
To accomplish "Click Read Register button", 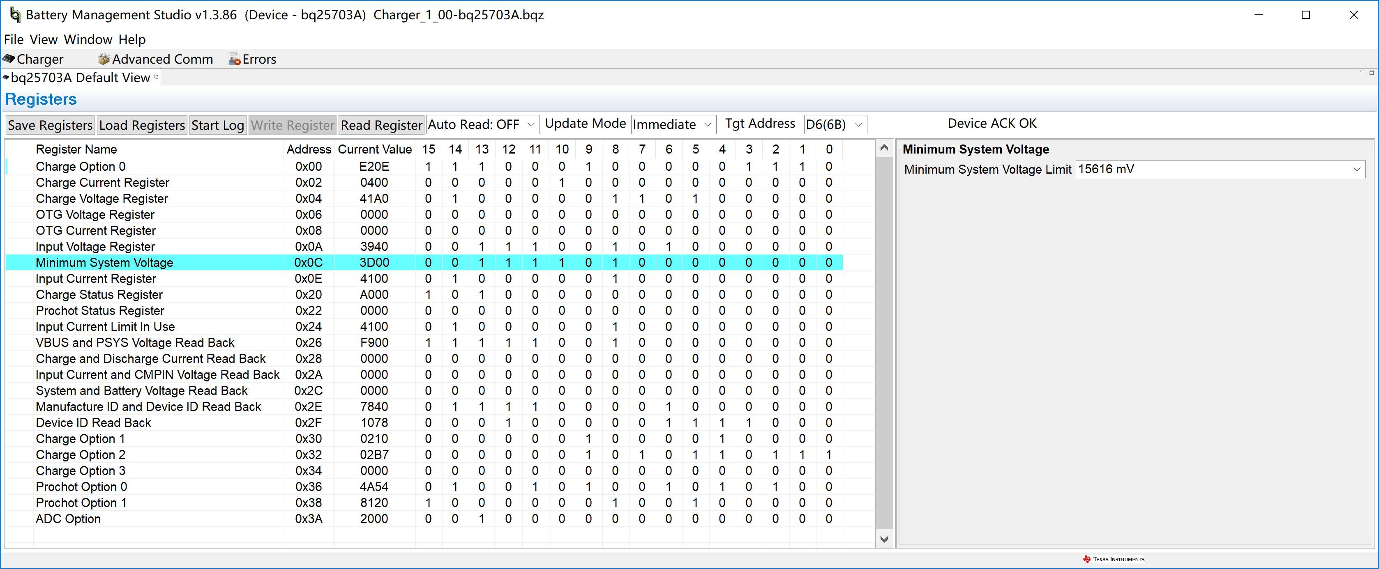I will pos(381,125).
